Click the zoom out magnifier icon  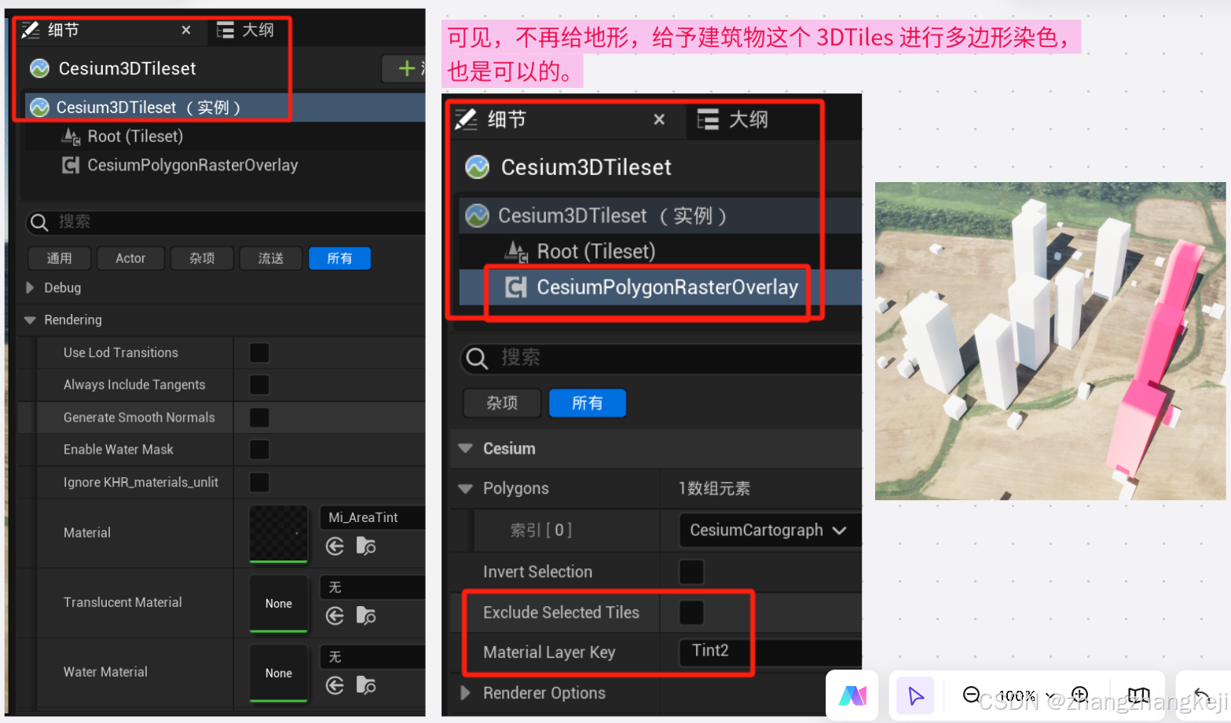[972, 696]
